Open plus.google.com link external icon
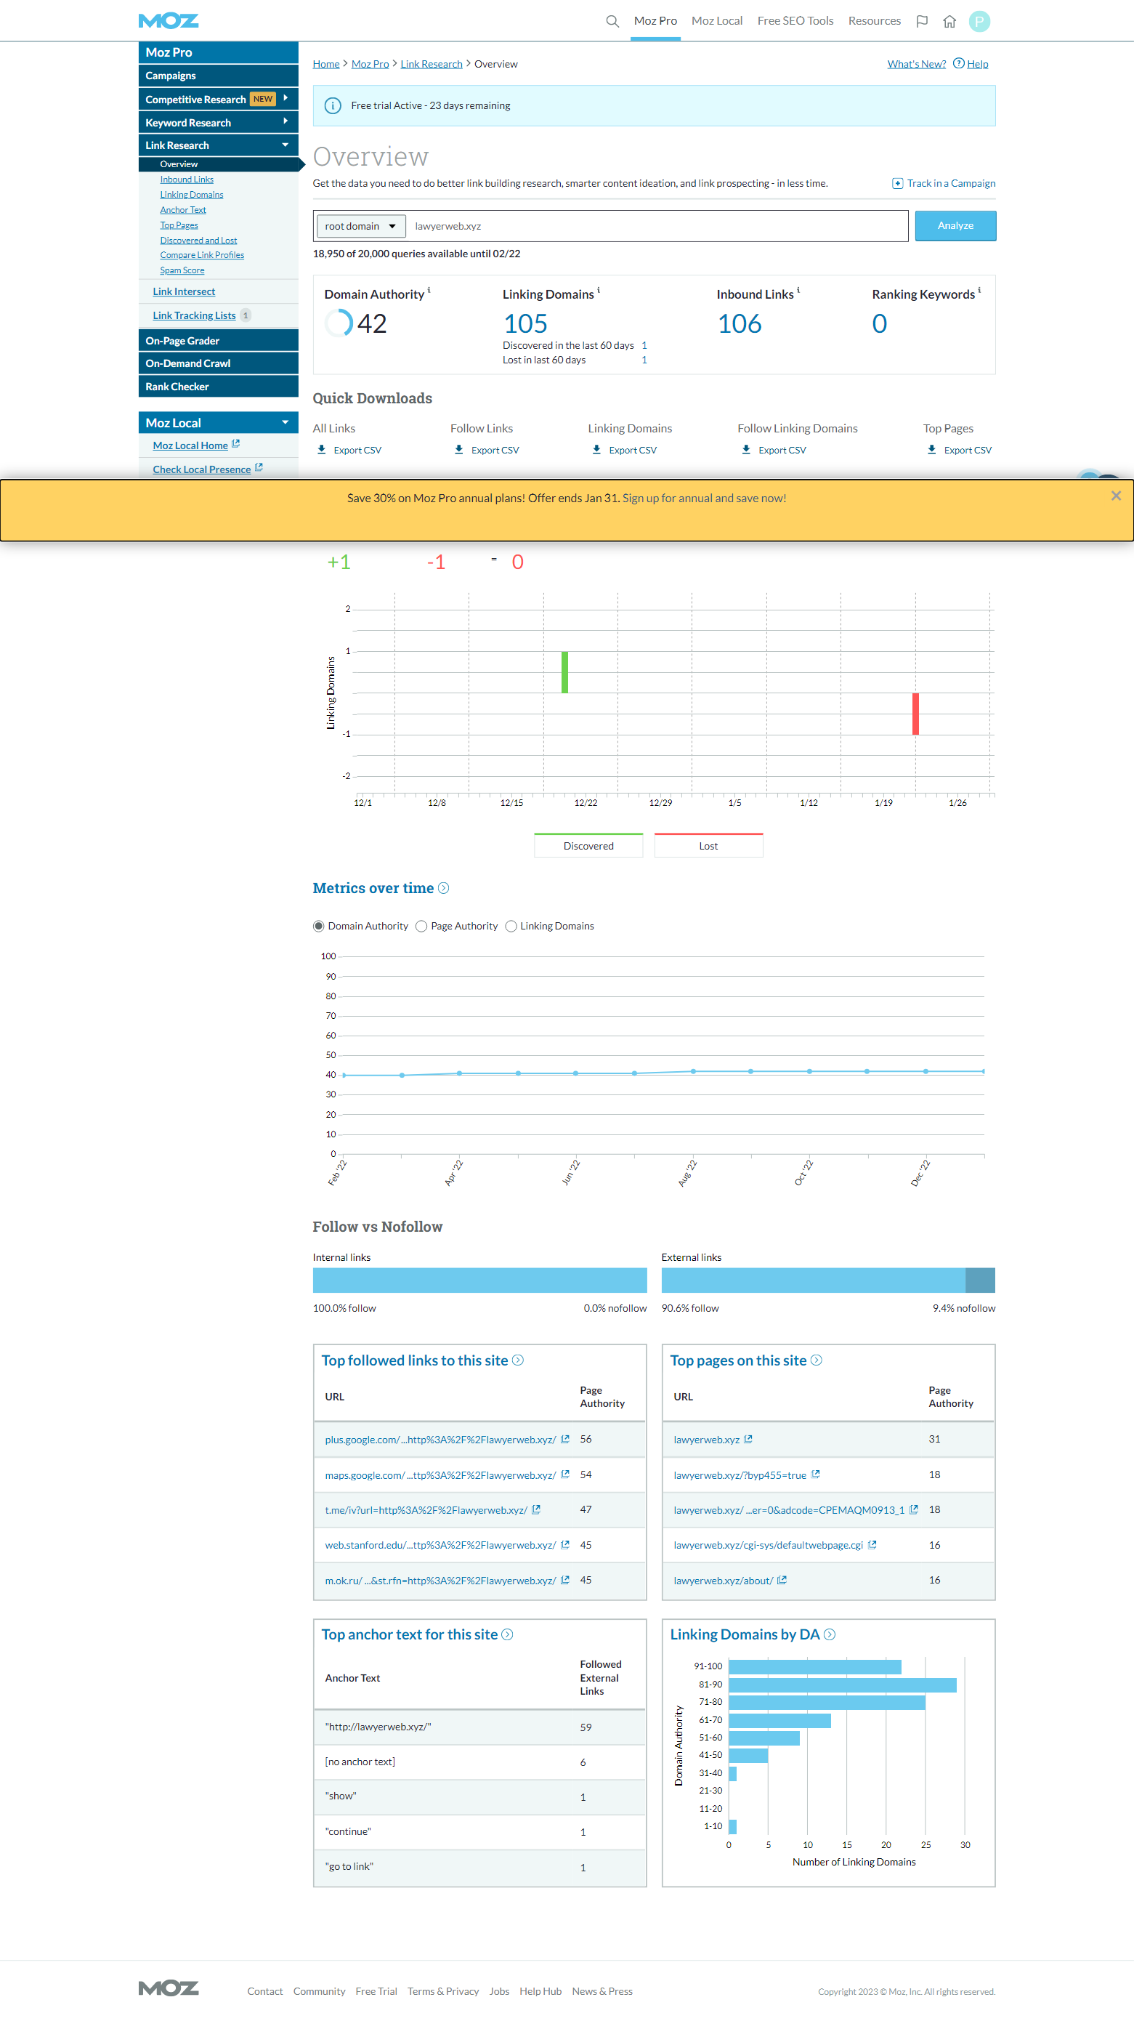The width and height of the screenshot is (1134, 2029). tap(564, 1439)
